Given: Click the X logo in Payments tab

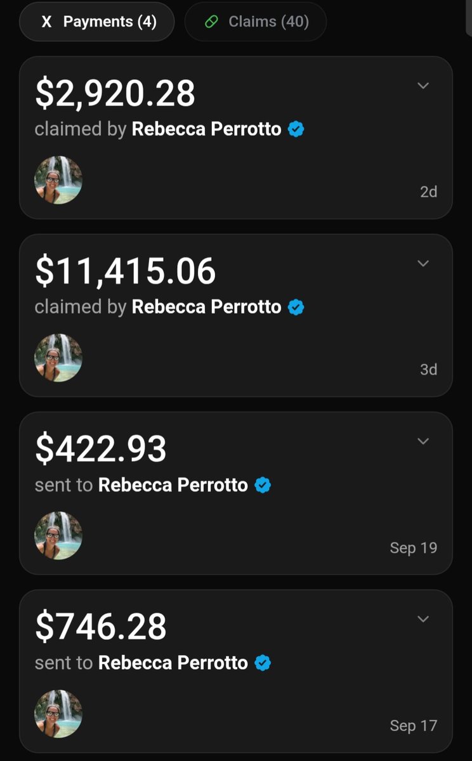Looking at the screenshot, I should [x=46, y=22].
